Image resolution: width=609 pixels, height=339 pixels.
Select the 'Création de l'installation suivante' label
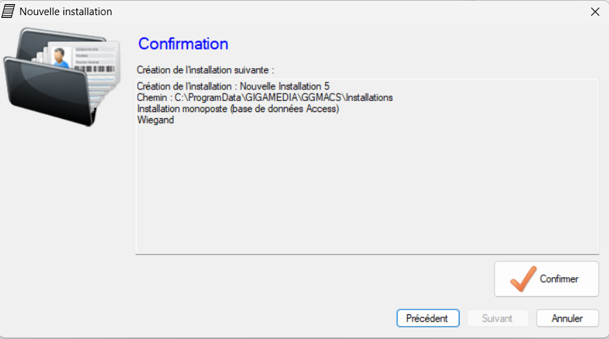point(205,70)
